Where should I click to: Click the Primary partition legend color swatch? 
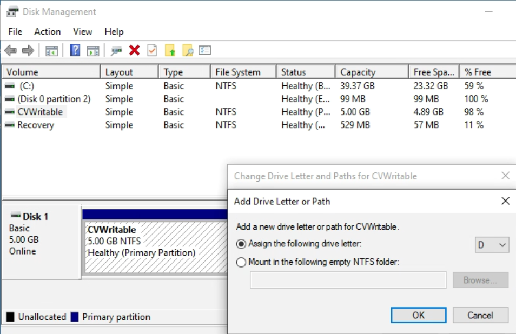pos(74,317)
